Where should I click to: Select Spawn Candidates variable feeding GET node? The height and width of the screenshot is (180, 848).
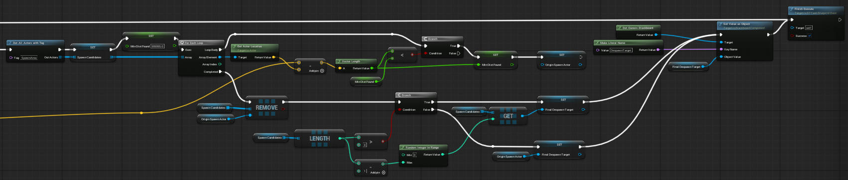469,112
